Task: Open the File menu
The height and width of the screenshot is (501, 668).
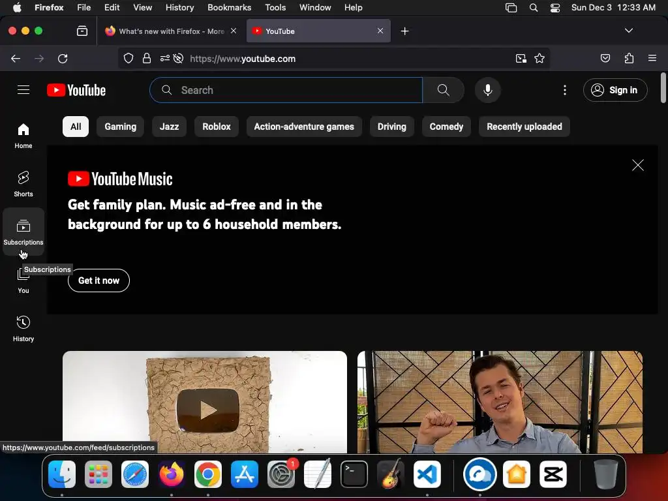Action: click(83, 7)
